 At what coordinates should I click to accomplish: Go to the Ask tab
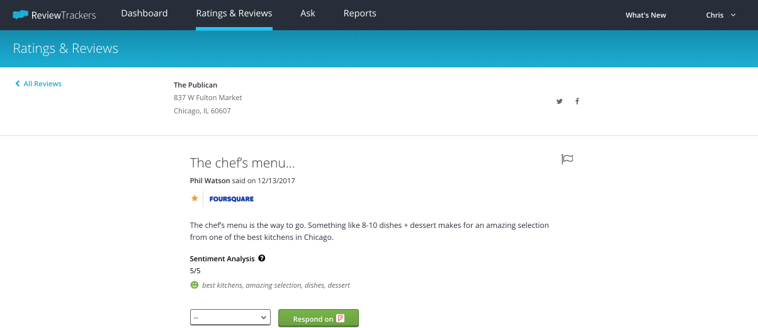(308, 13)
